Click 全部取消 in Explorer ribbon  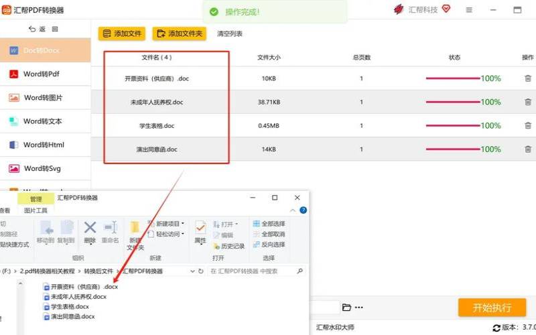pos(269,234)
